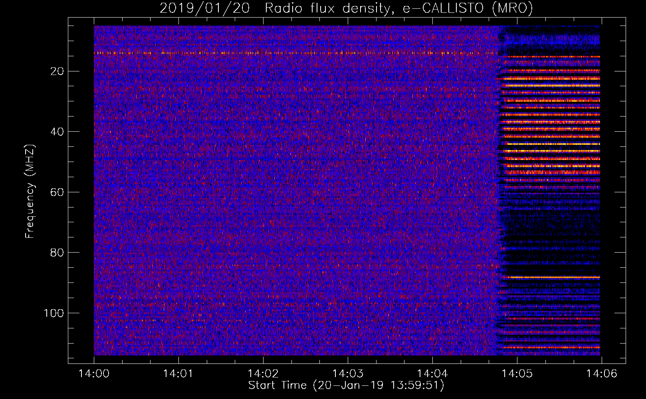
Task: Click the plot title '2019/01/20 Radio flux density, e-CALLISTO (MRO)'
Action: 346,8
